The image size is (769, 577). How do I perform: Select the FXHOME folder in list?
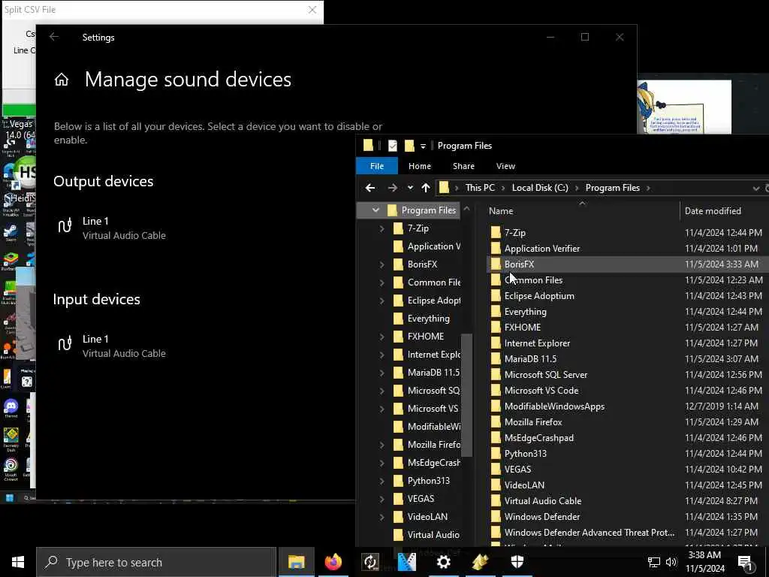[523, 328]
